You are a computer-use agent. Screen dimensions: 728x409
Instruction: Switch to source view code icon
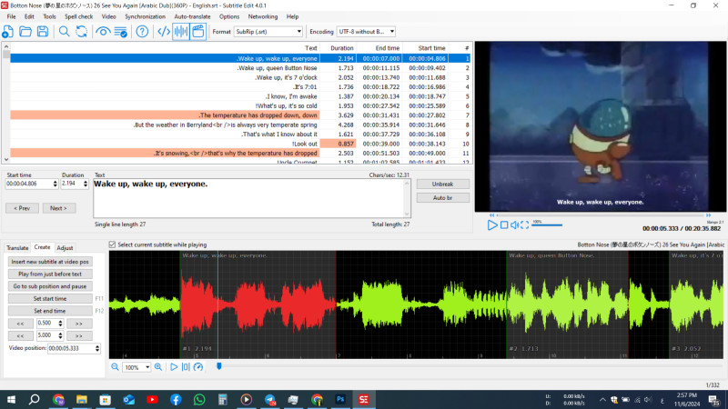pyautogui.click(x=164, y=32)
